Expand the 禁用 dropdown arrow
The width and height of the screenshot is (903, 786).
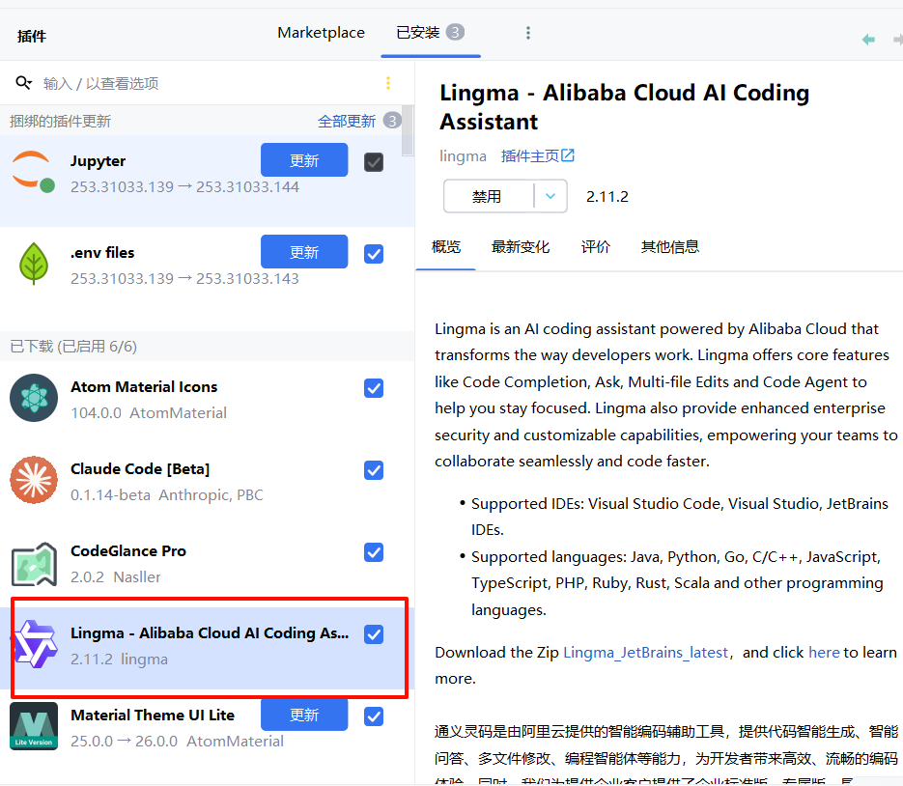pos(550,196)
